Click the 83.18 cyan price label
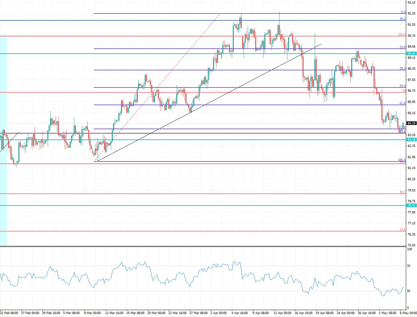This screenshot has height=317, width=417. tap(411, 140)
